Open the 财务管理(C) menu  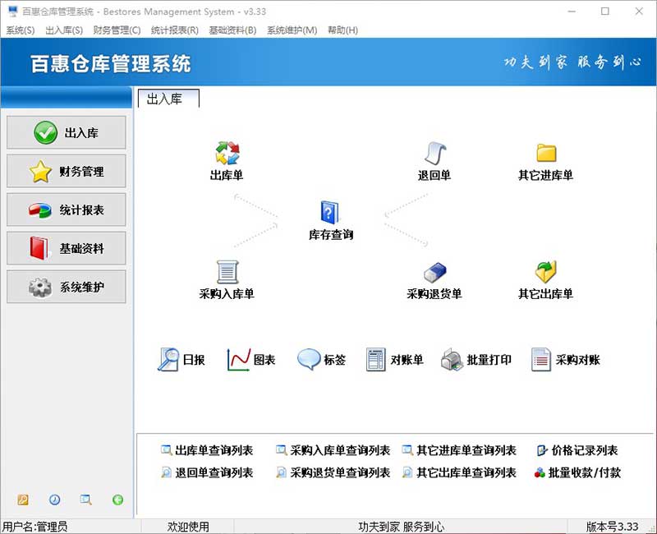pos(117,30)
